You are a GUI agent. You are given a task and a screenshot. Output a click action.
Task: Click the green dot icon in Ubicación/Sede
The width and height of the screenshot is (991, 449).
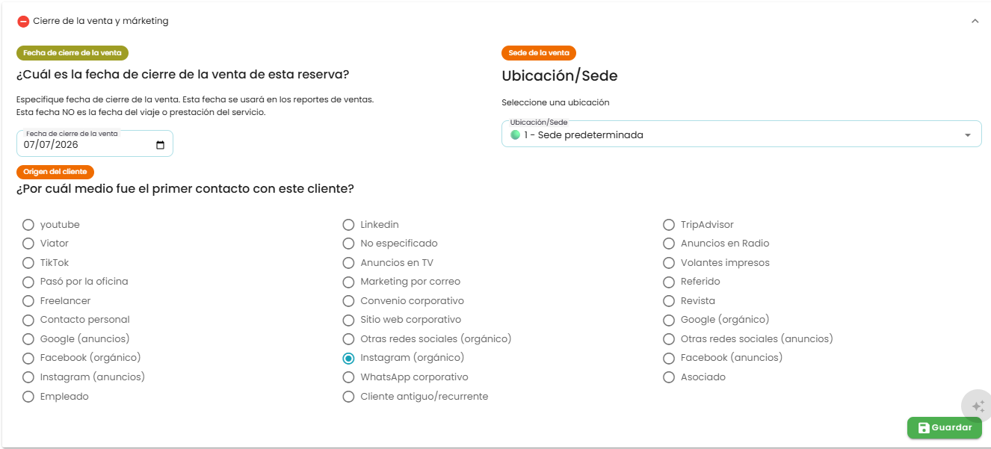(x=515, y=135)
